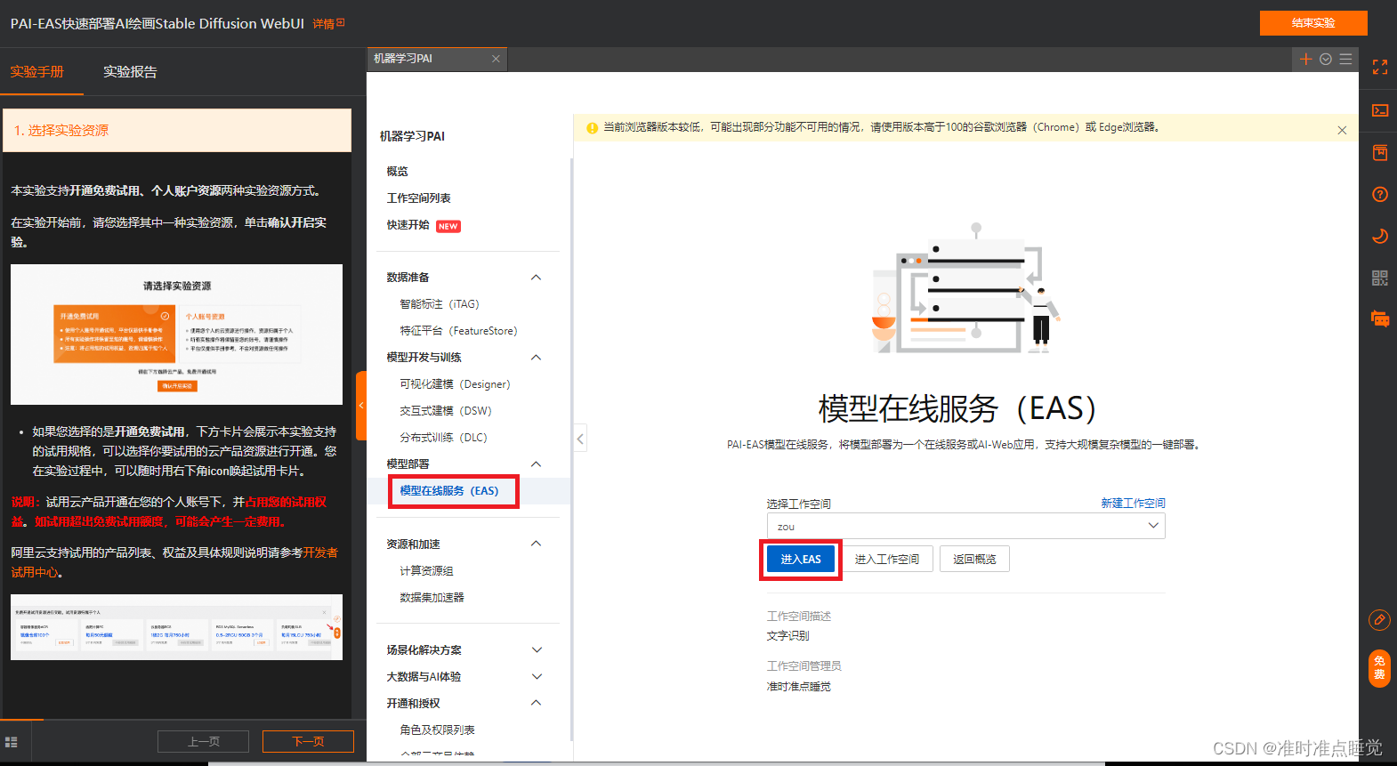Open the workspace selection dropdown showing zou
1397x766 pixels.
965,526
